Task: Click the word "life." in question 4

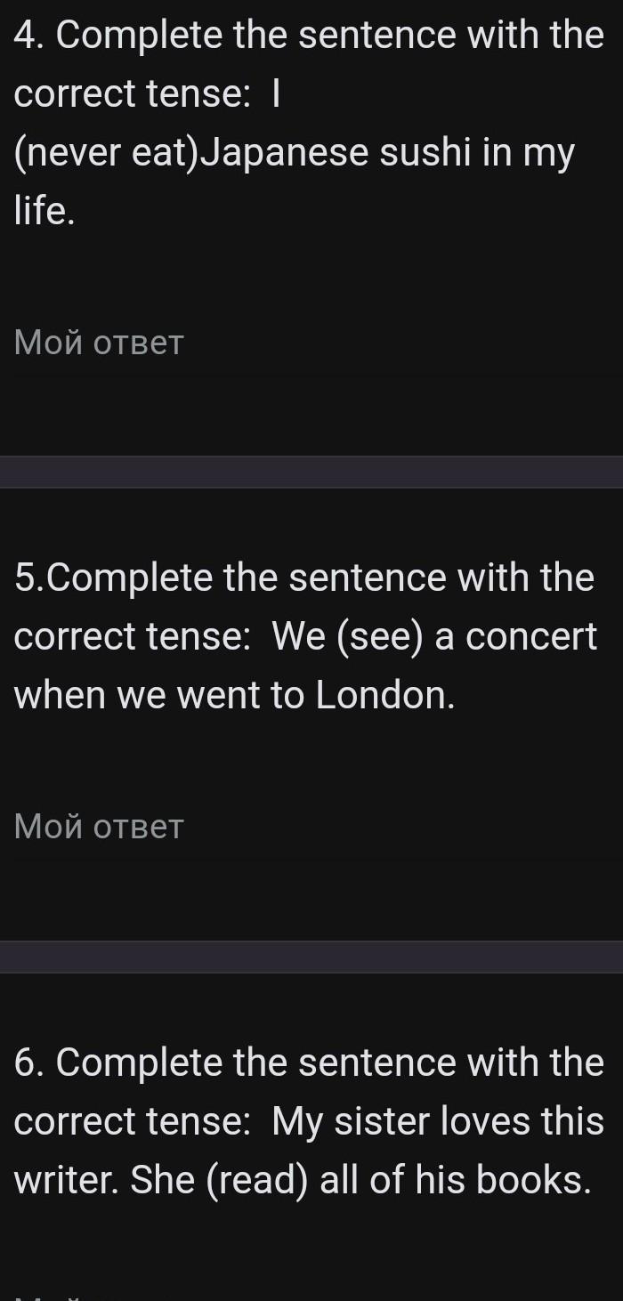Action: pos(44,212)
